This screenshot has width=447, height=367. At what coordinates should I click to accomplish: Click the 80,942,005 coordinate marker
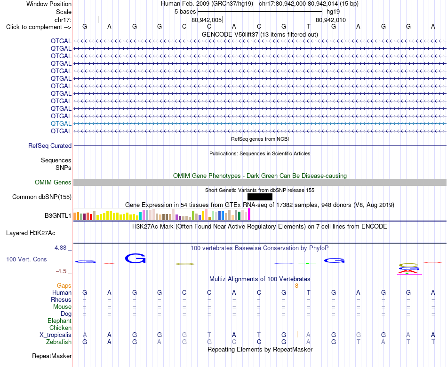pos(207,20)
